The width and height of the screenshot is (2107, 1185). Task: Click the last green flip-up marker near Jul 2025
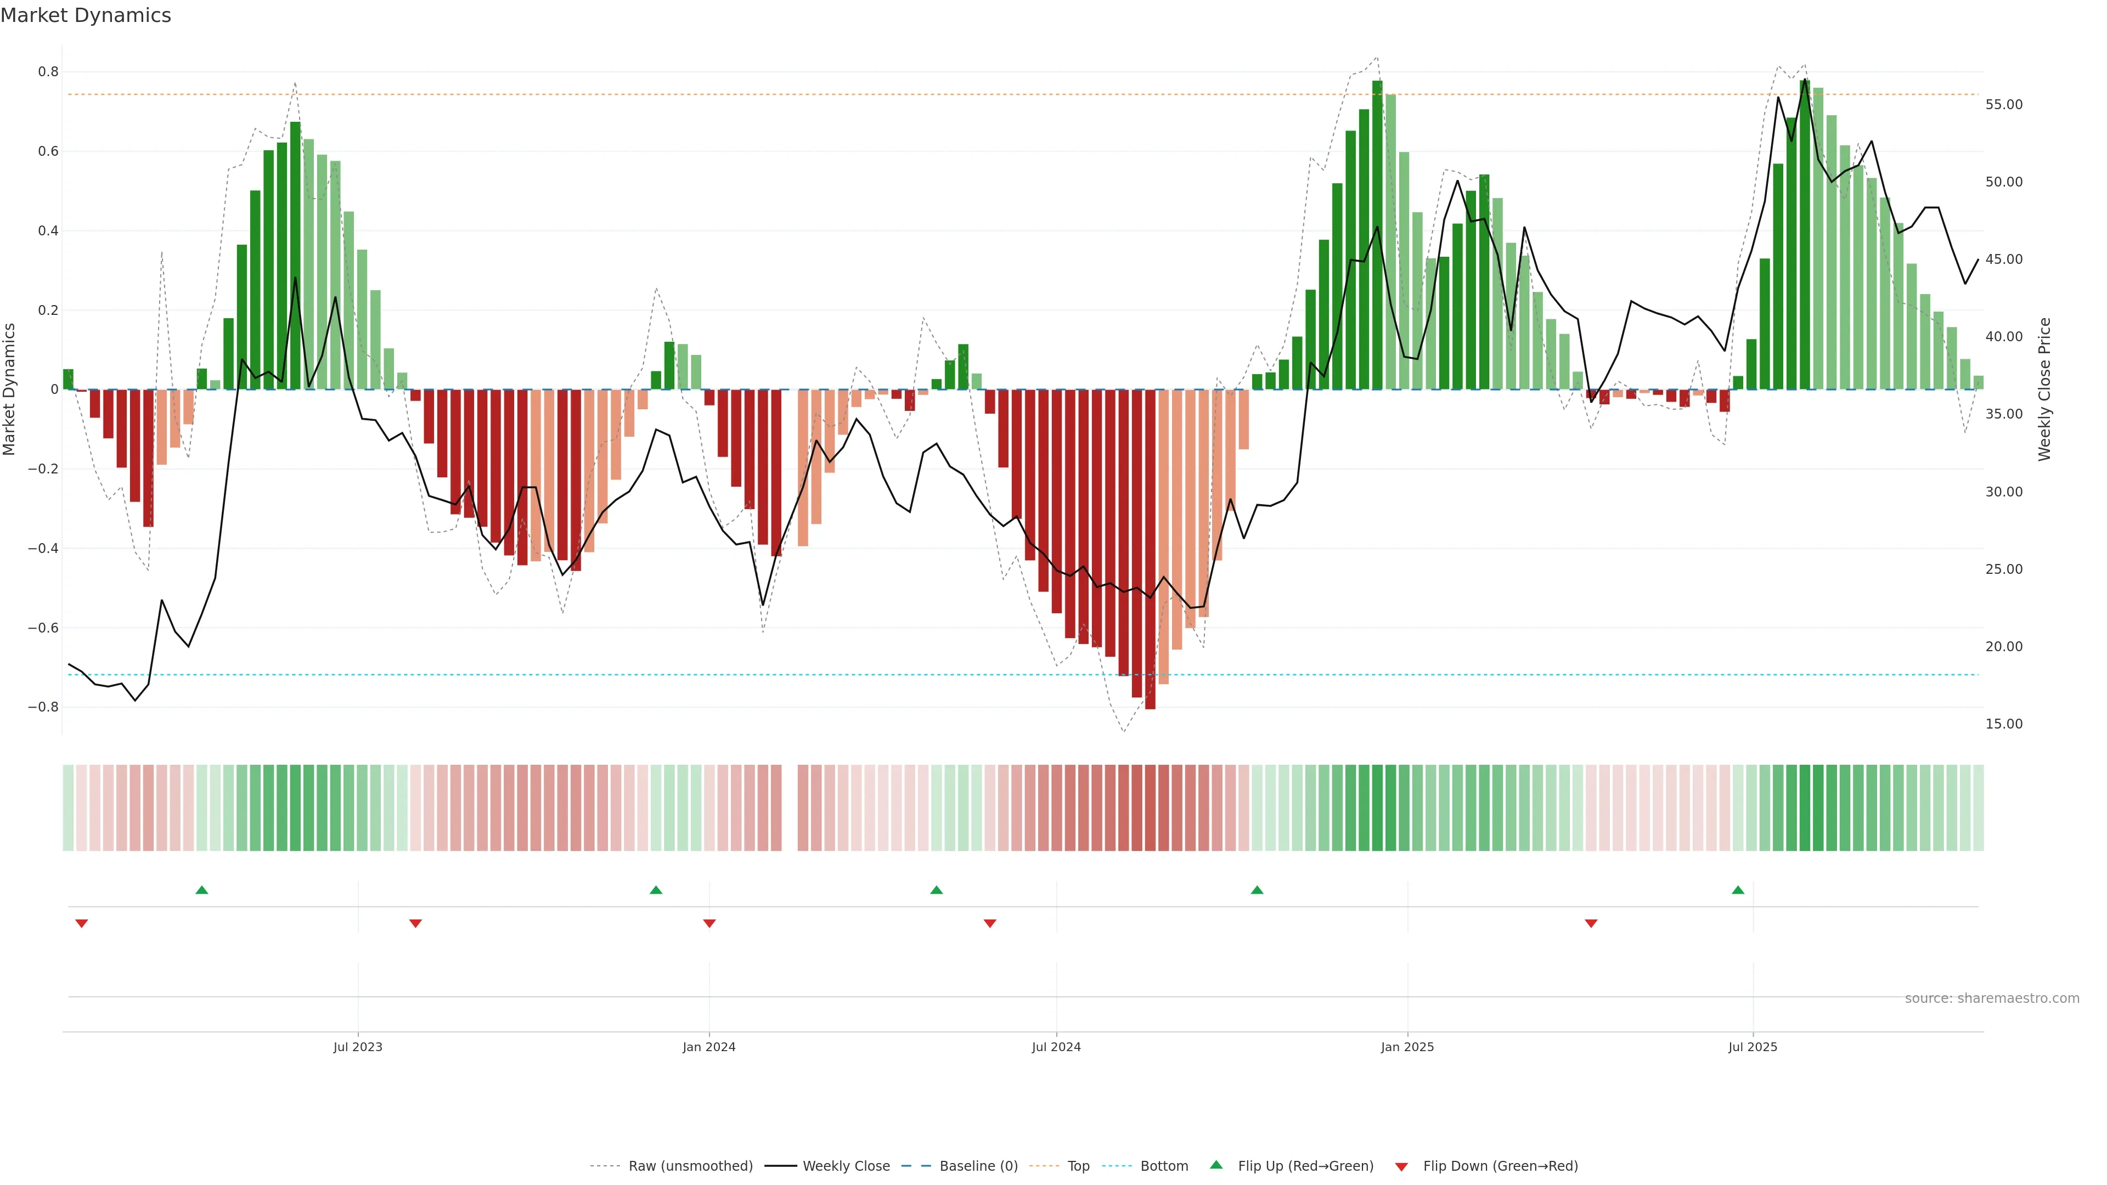1738,890
